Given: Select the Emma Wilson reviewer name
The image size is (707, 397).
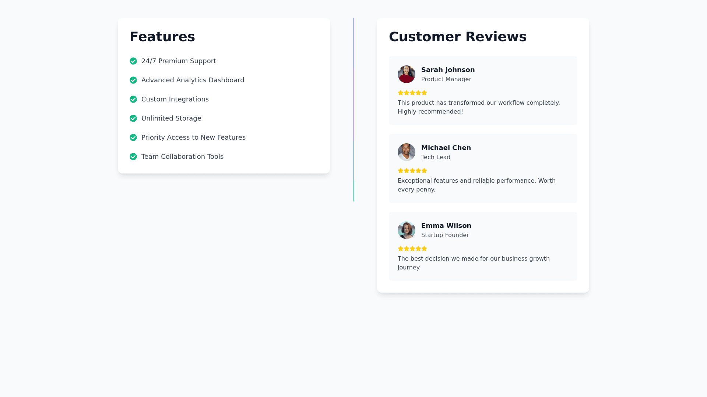Looking at the screenshot, I should point(446,226).
